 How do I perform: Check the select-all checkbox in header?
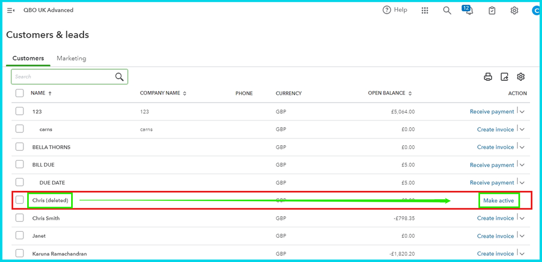coord(20,93)
